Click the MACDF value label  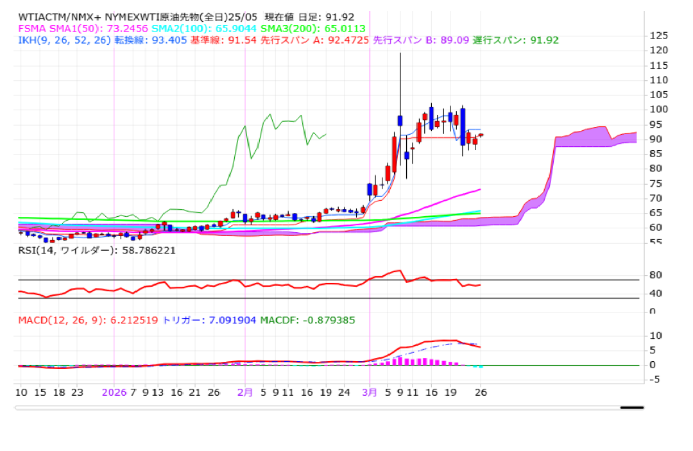pos(307,320)
